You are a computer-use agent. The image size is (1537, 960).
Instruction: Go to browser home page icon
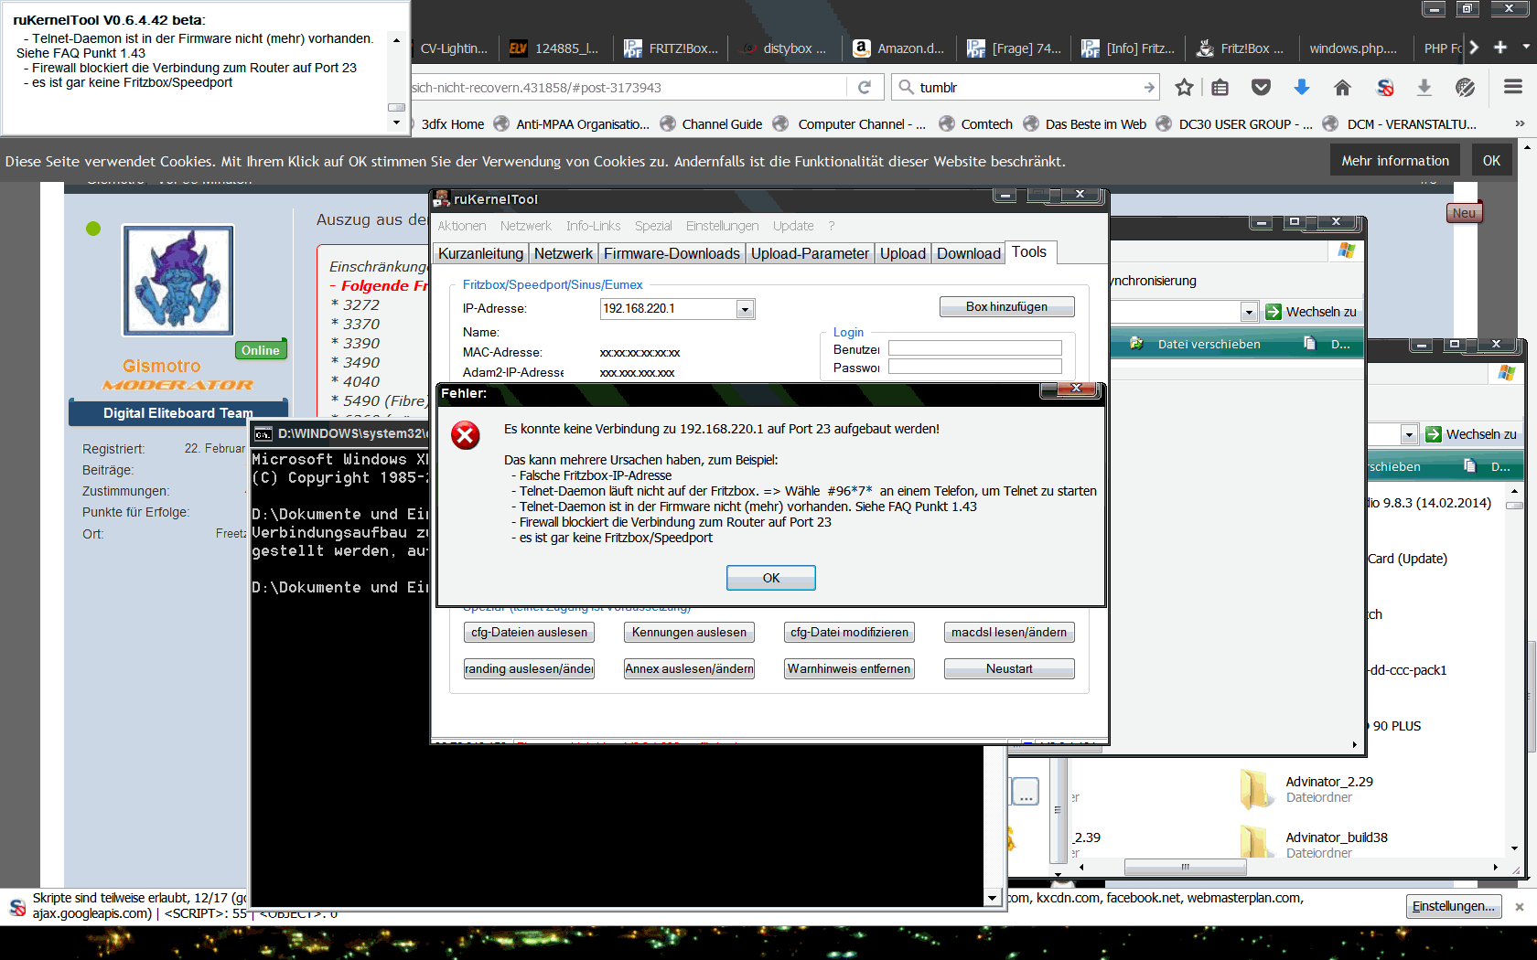click(1342, 88)
